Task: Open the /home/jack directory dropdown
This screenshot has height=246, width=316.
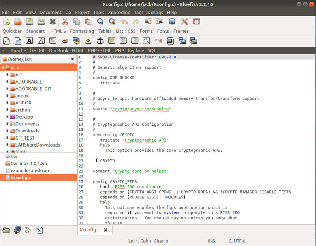Action: coord(39,59)
